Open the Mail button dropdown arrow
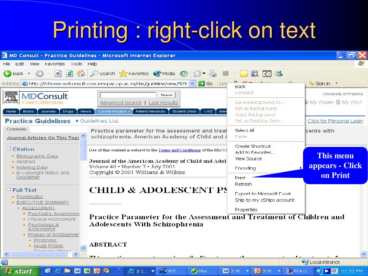The width and height of the screenshot is (368, 276). coord(204,74)
